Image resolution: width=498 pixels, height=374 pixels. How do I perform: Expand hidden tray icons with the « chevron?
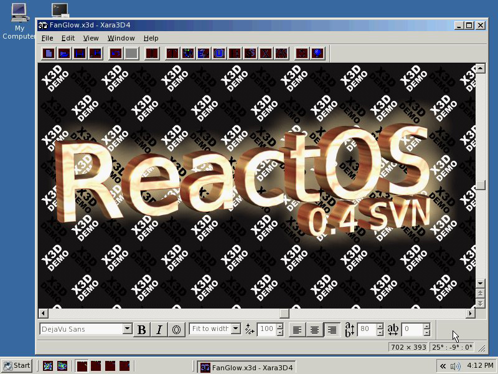click(x=443, y=366)
